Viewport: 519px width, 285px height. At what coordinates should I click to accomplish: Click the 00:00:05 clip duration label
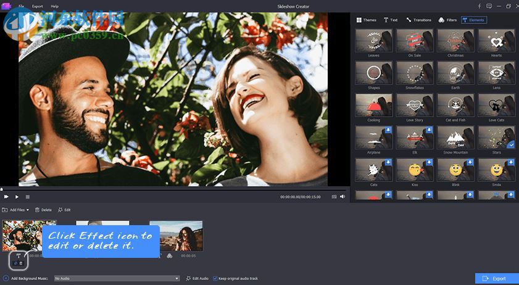[188, 256]
